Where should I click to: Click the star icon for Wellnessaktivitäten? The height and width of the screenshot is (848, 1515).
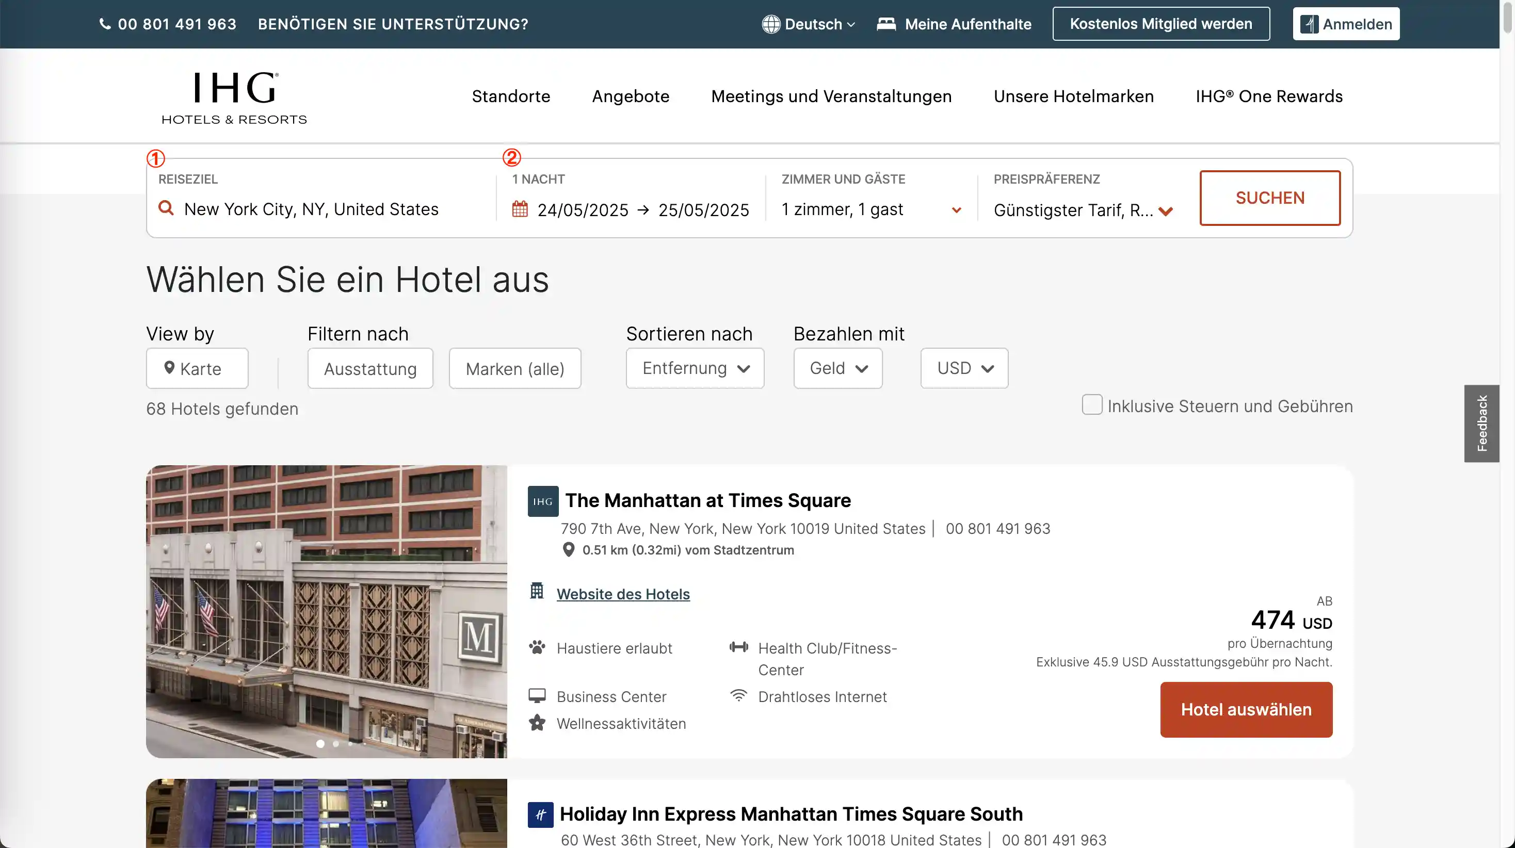(537, 722)
